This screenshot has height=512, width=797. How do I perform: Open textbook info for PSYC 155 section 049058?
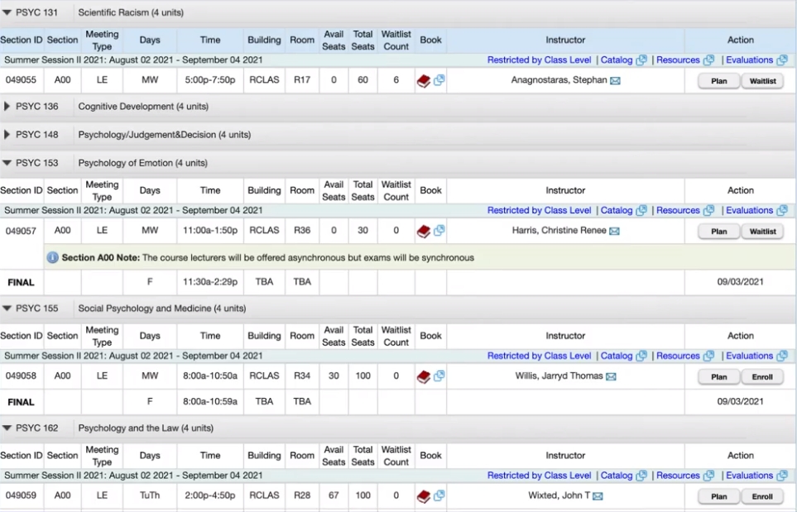pos(424,377)
